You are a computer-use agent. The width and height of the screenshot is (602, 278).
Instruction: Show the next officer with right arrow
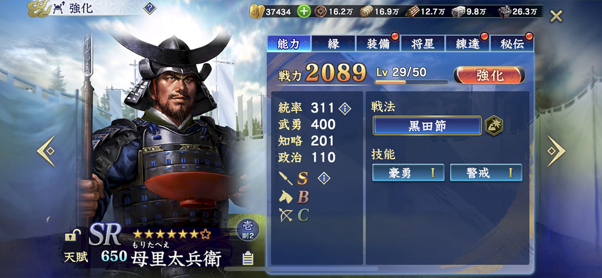pyautogui.click(x=556, y=151)
